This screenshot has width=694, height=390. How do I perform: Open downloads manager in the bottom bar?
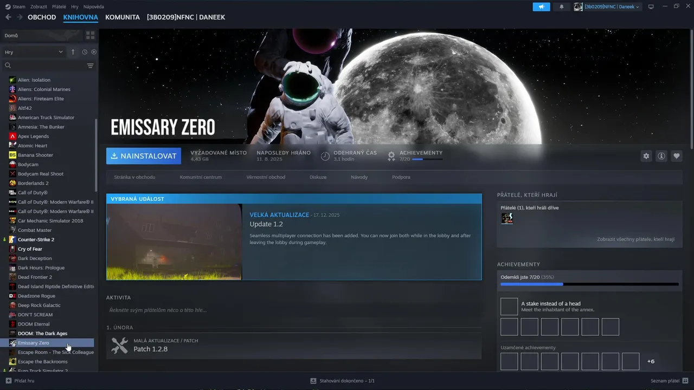tap(342, 381)
